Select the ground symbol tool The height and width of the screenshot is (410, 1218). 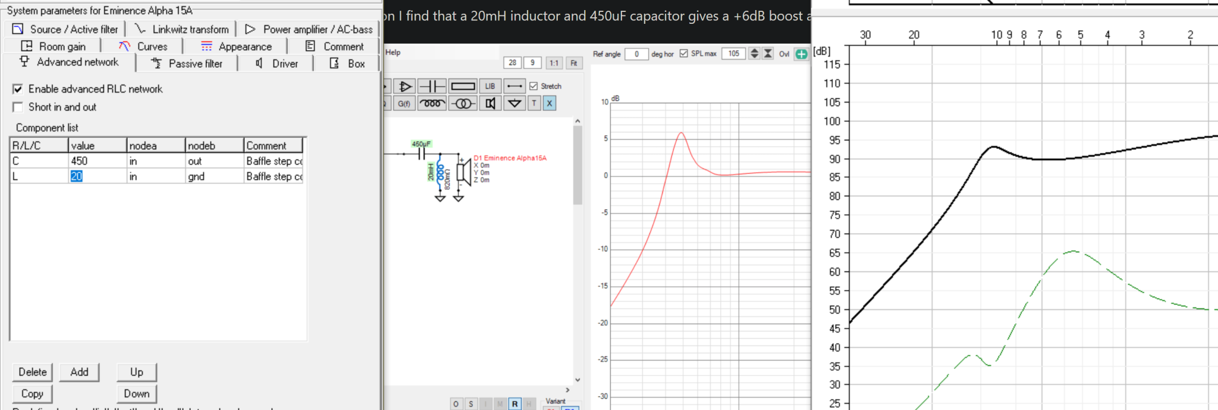click(514, 104)
